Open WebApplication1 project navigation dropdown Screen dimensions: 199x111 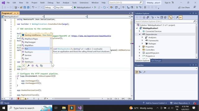[23, 17]
